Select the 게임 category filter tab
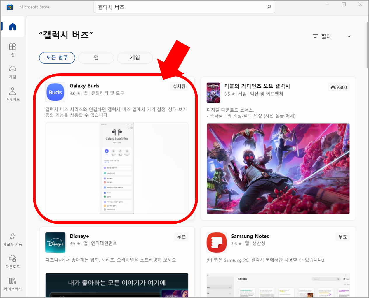Screen dimensions: 369x298 135,58
